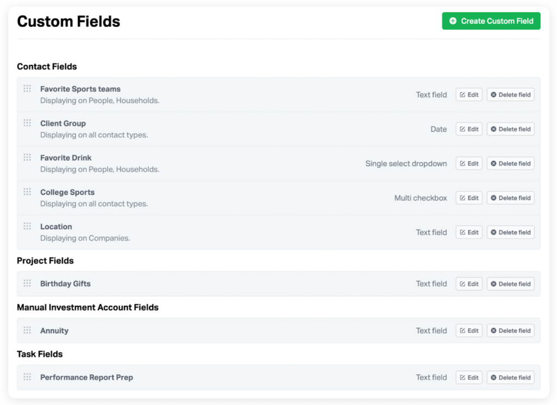Click the pencil icon on Favorite Drink's Edit button
Viewport: 557px width, 405px height.
(x=462, y=163)
